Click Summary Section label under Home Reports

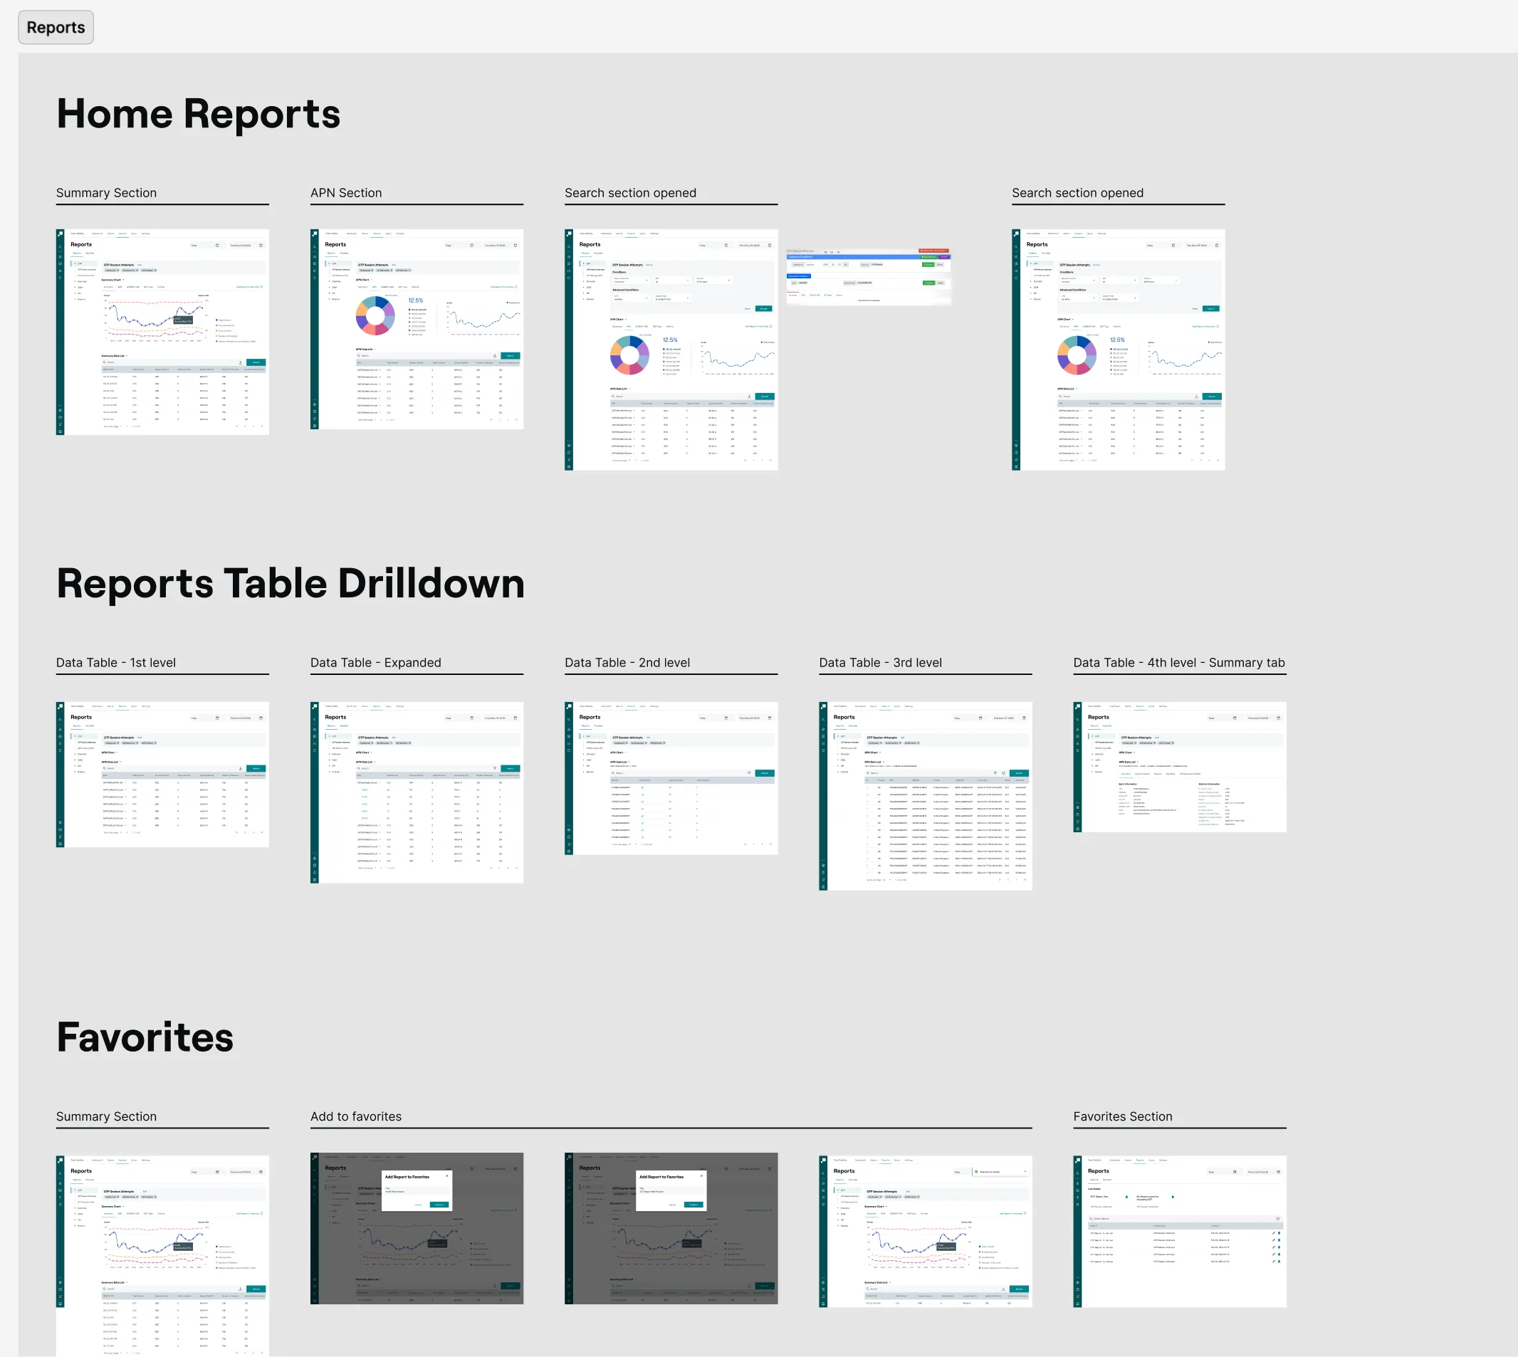point(107,193)
